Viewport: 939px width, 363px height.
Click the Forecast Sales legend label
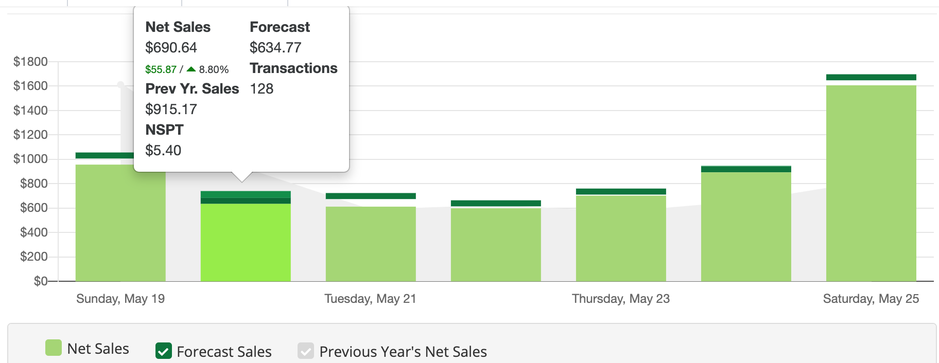tap(224, 352)
